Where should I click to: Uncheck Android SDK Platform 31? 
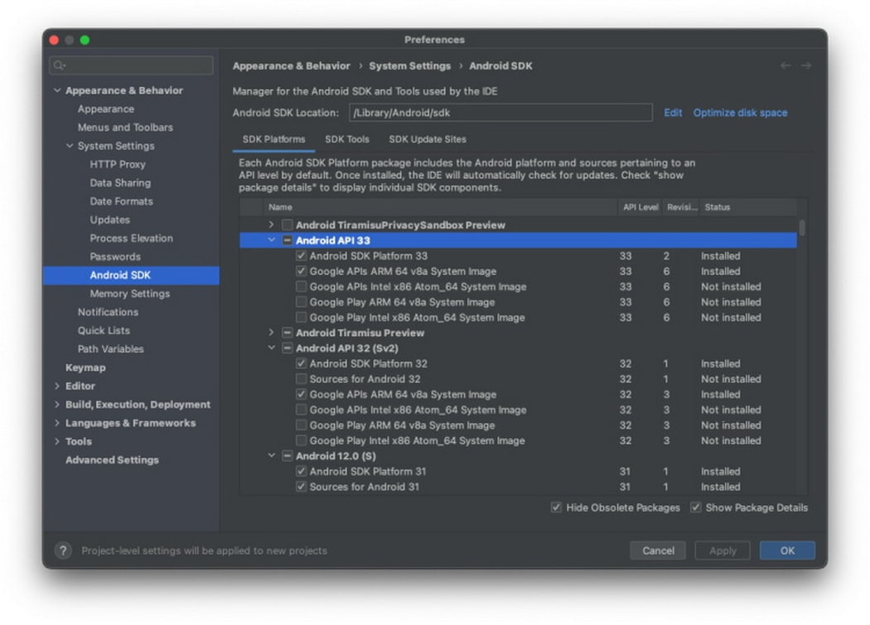[301, 471]
